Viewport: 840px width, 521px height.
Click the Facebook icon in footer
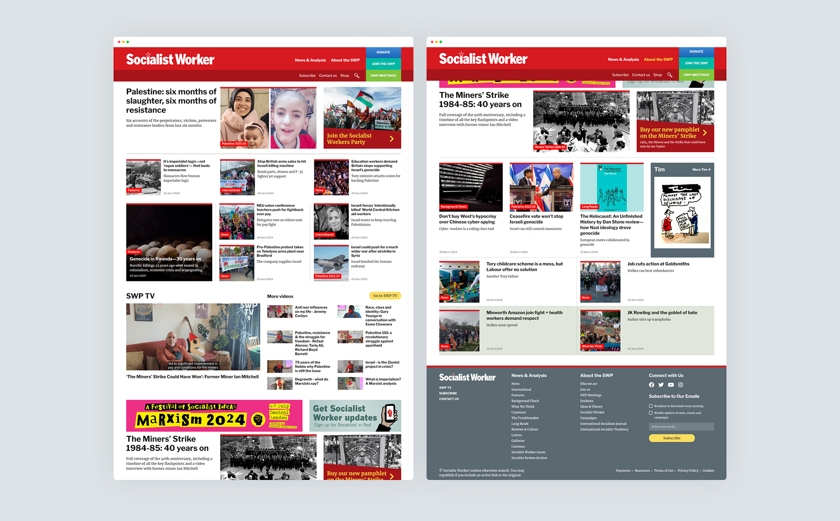(651, 385)
